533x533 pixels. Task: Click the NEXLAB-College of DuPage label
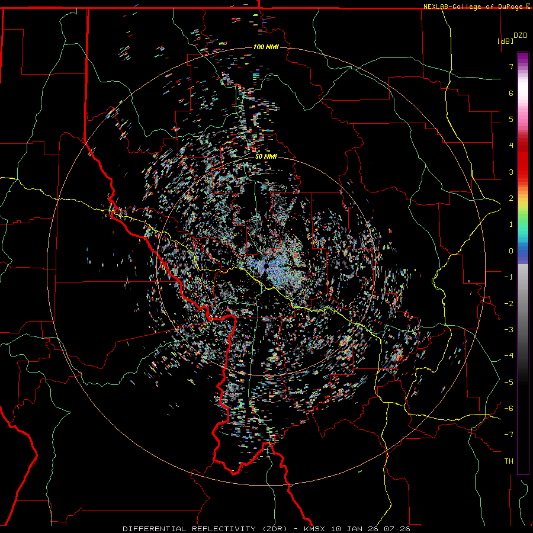pos(473,7)
